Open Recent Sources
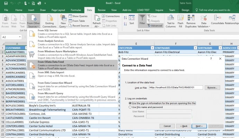This screenshot has height=138, width=239. point(79,26)
